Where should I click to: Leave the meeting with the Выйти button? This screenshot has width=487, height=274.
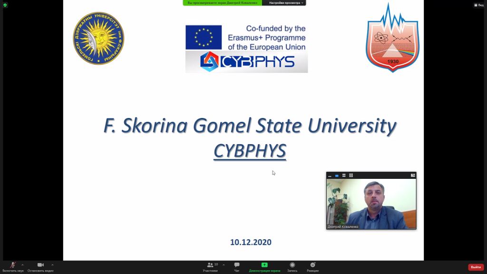476,267
